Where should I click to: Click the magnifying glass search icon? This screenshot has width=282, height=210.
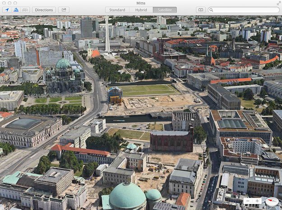click(211, 10)
